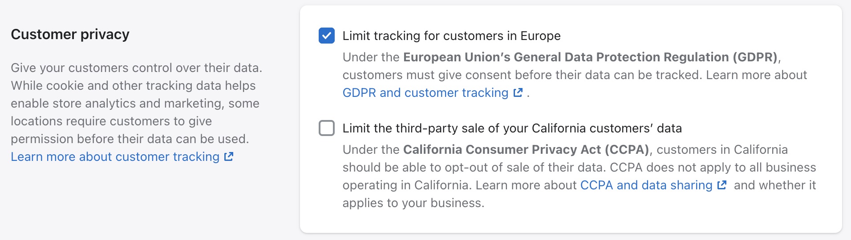This screenshot has width=851, height=240.
Task: Click the external-link icon beside GDPR link
Action: 518,92
